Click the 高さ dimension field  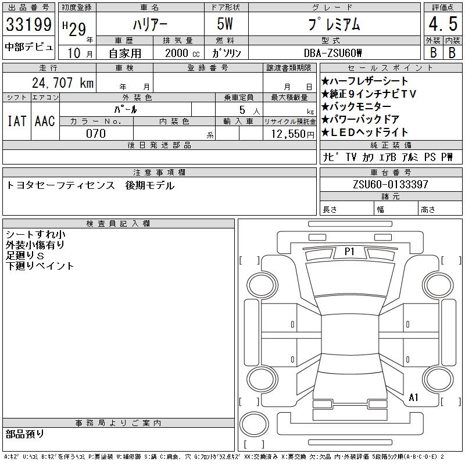coord(440,208)
